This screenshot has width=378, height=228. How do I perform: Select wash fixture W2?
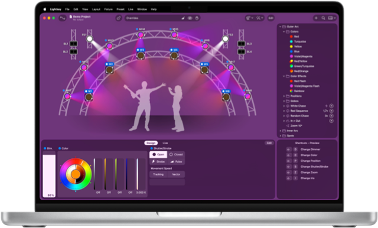tap(109, 70)
